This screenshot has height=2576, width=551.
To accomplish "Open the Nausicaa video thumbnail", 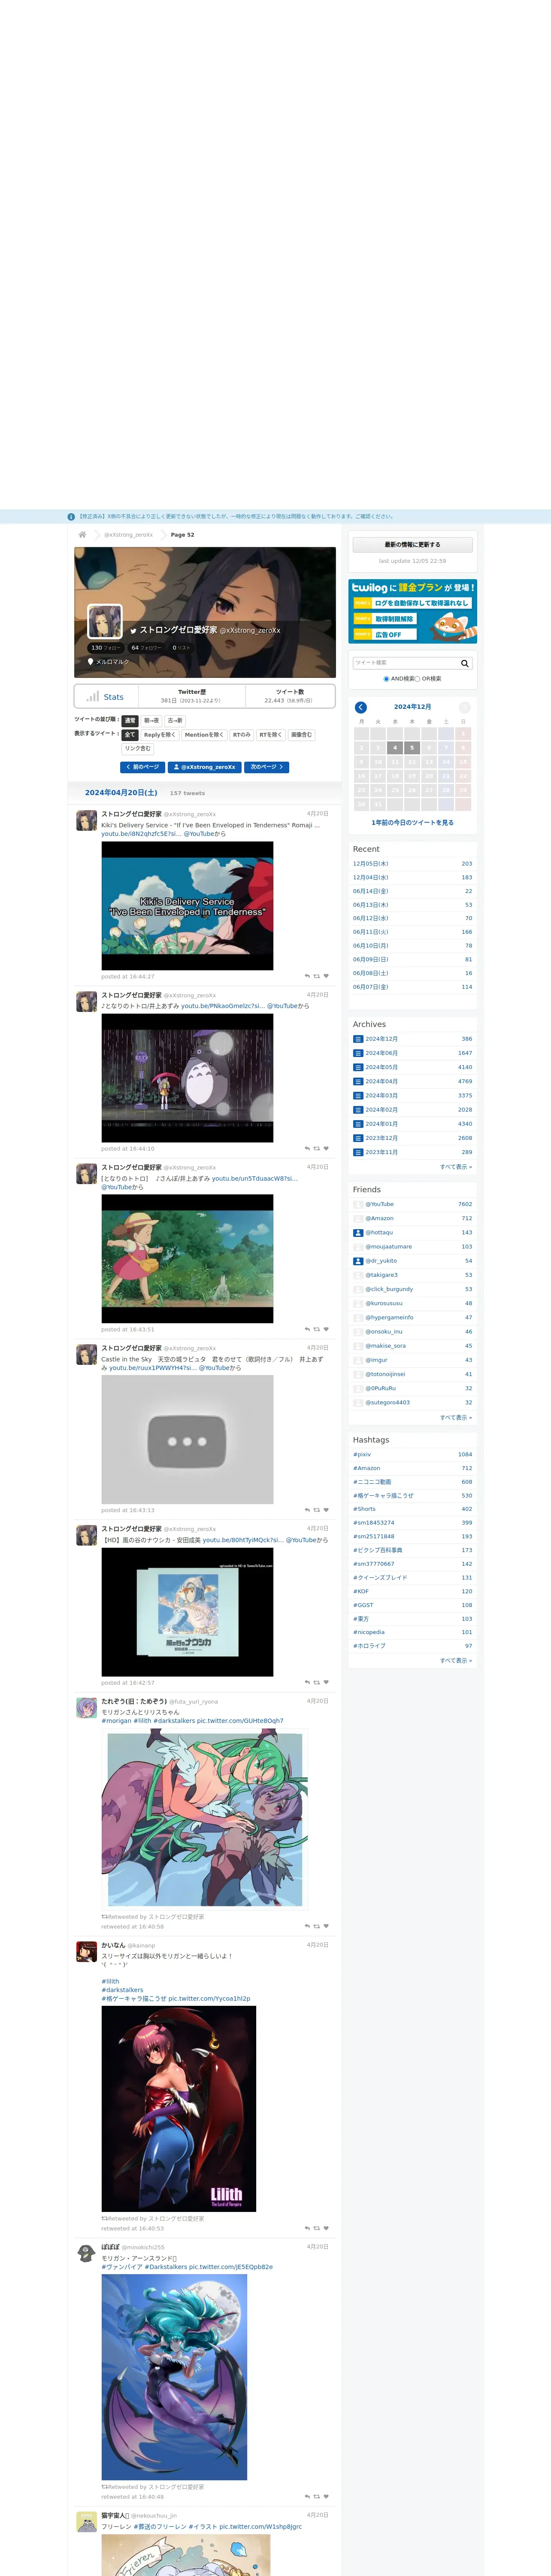I will pyautogui.click(x=187, y=1612).
